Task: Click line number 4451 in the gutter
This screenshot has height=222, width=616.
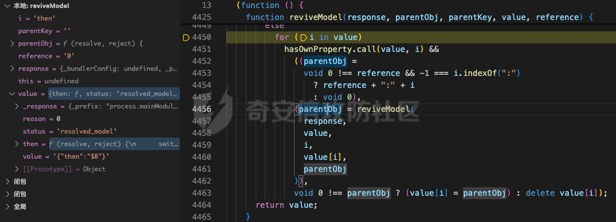Action: [202, 49]
